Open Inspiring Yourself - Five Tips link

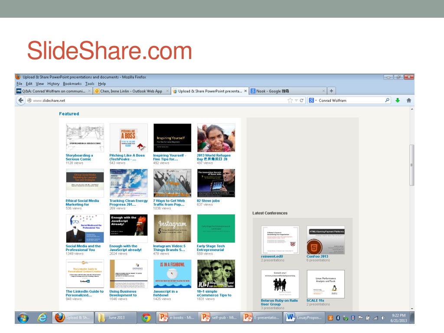[x=170, y=157]
